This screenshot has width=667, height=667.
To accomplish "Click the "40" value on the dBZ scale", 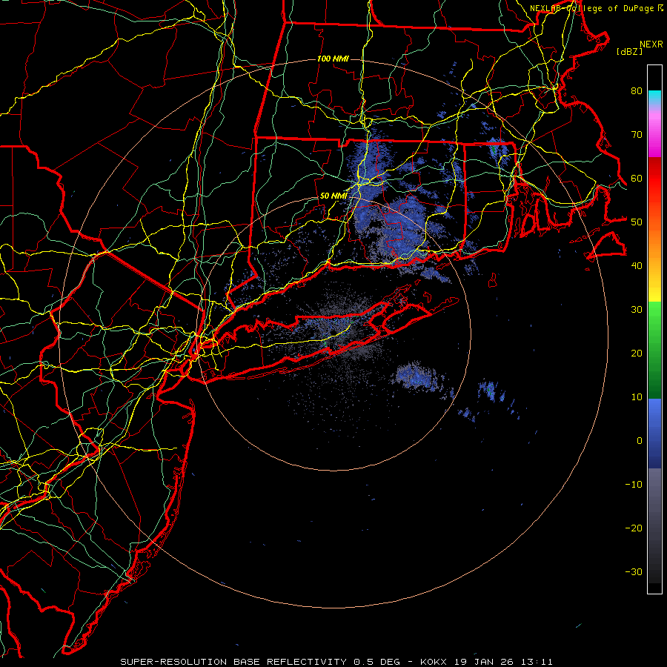I will coord(637,266).
